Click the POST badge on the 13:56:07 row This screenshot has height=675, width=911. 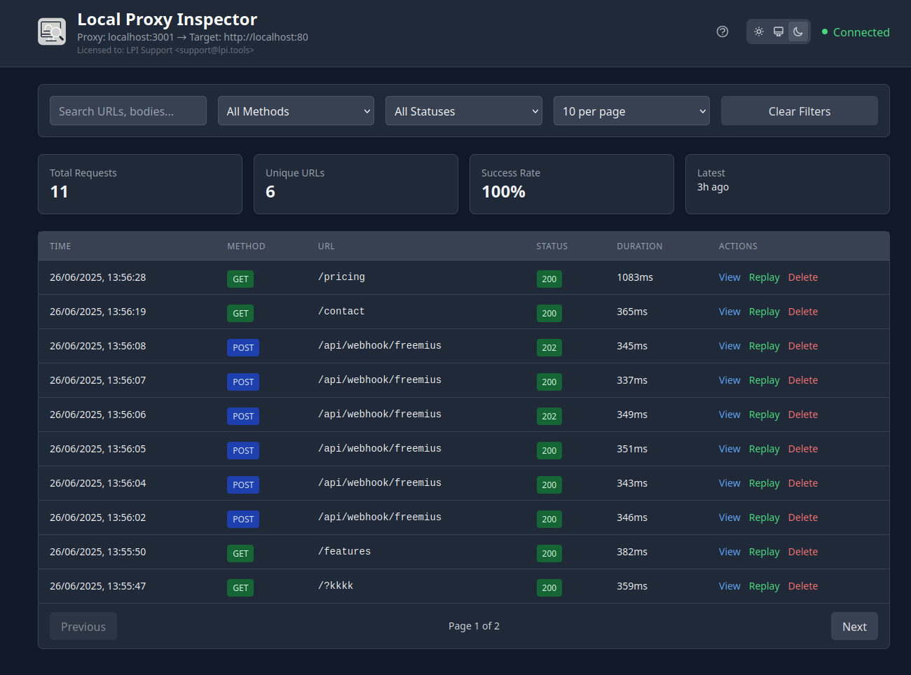243,382
